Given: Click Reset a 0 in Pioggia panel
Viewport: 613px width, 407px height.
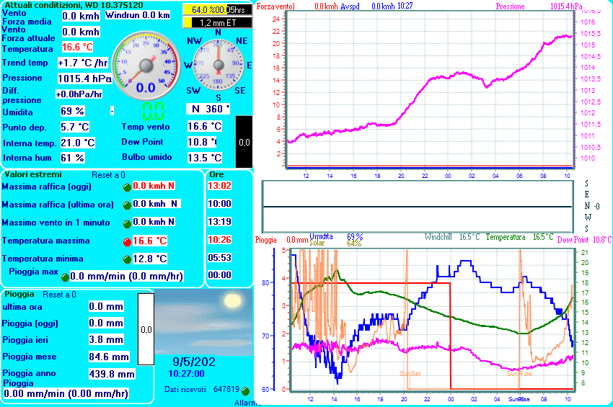Looking at the screenshot, I should click(59, 295).
